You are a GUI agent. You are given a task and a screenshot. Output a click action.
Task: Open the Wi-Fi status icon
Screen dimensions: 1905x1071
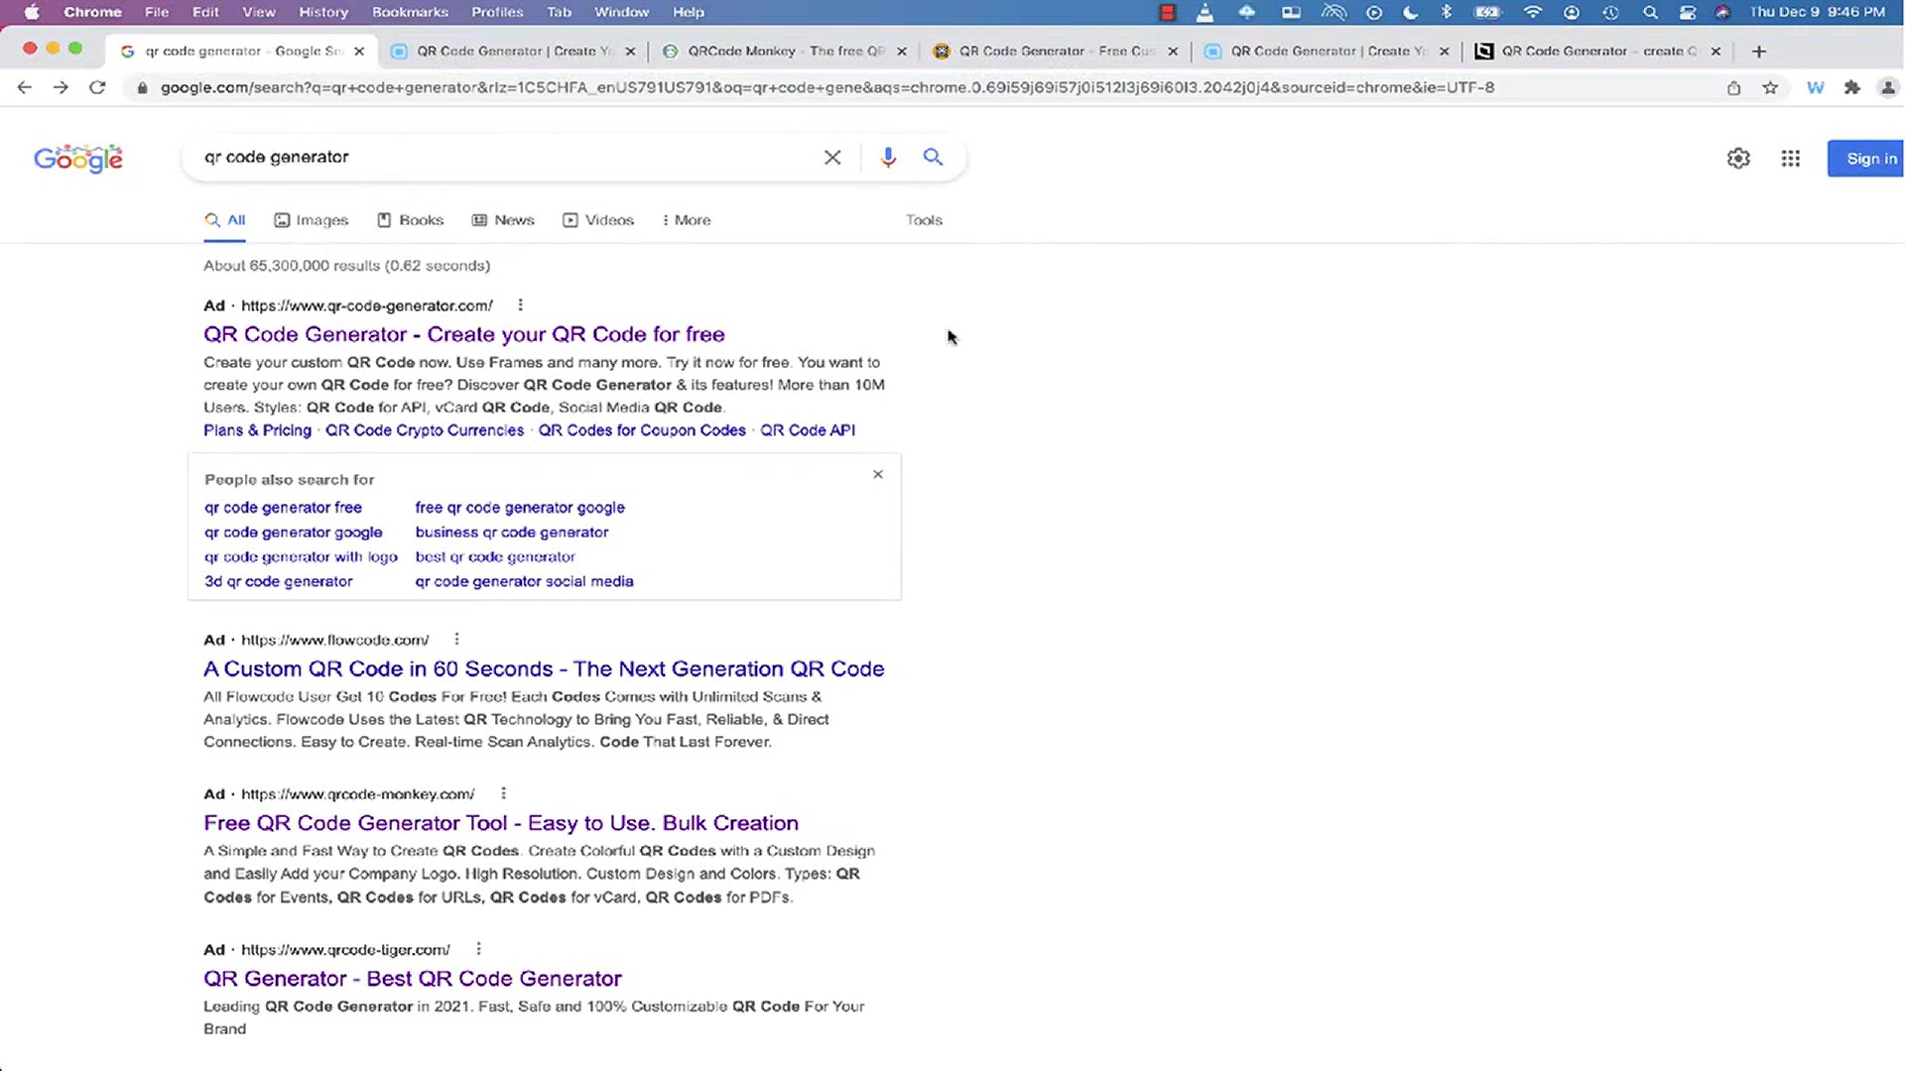point(1533,12)
